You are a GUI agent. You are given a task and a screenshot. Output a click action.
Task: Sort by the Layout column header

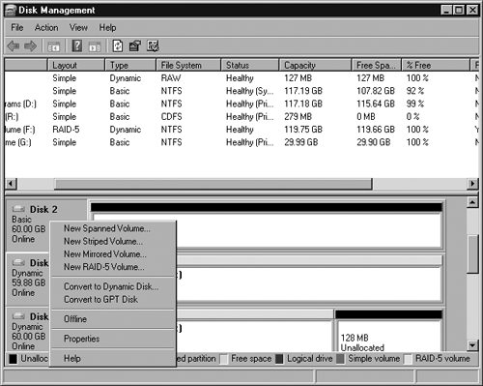(x=76, y=65)
